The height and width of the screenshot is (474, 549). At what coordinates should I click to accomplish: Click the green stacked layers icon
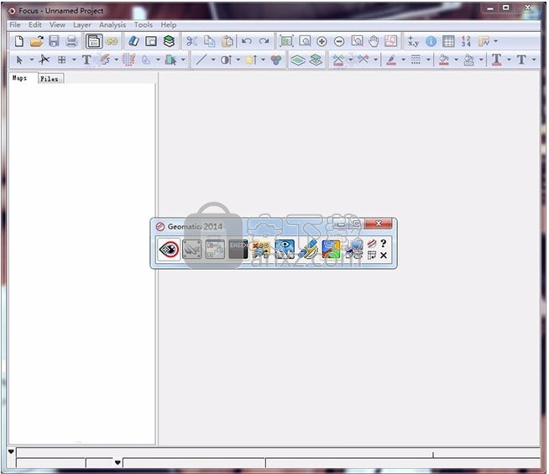(169, 41)
